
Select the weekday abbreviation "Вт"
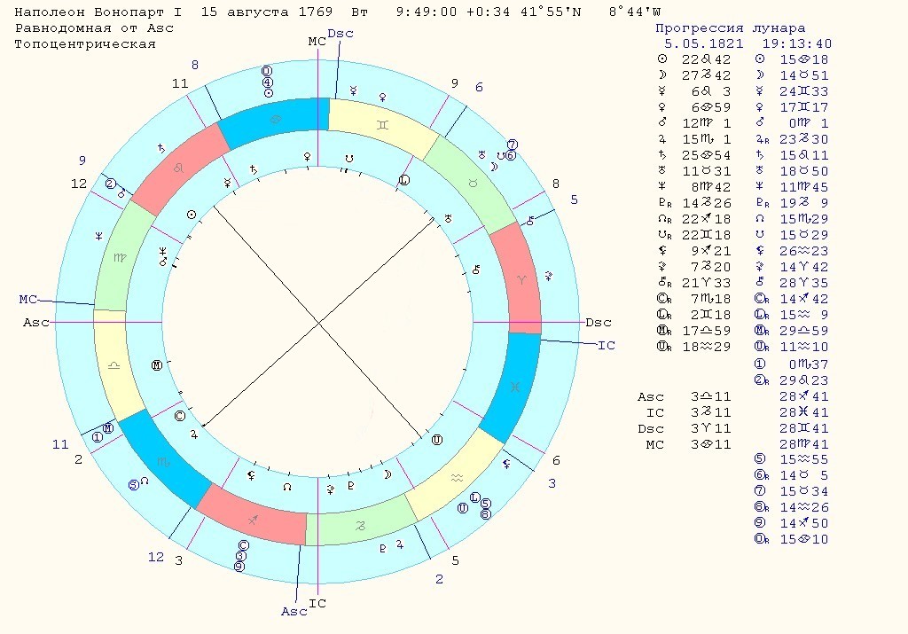pos(360,12)
